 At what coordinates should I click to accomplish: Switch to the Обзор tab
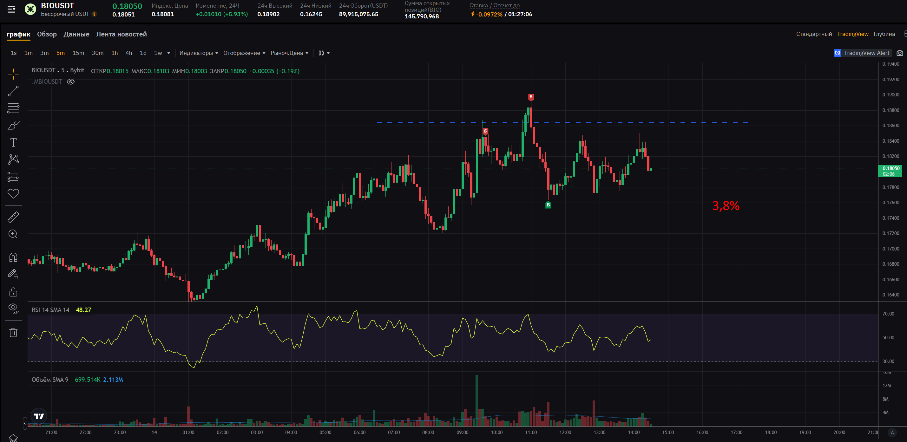(x=47, y=34)
